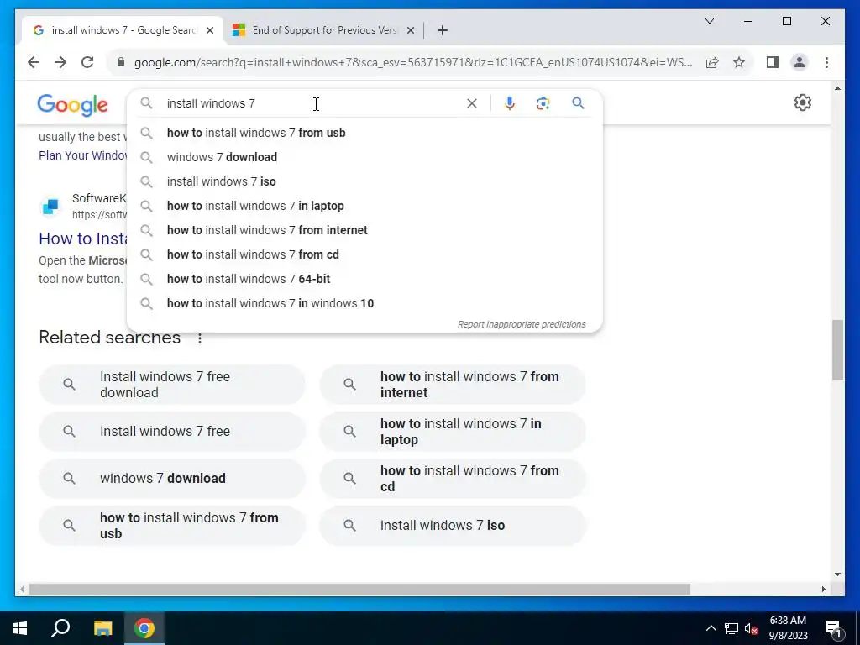860x645 pixels.
Task: Go forward with the browser arrow
Action: pos(60,62)
